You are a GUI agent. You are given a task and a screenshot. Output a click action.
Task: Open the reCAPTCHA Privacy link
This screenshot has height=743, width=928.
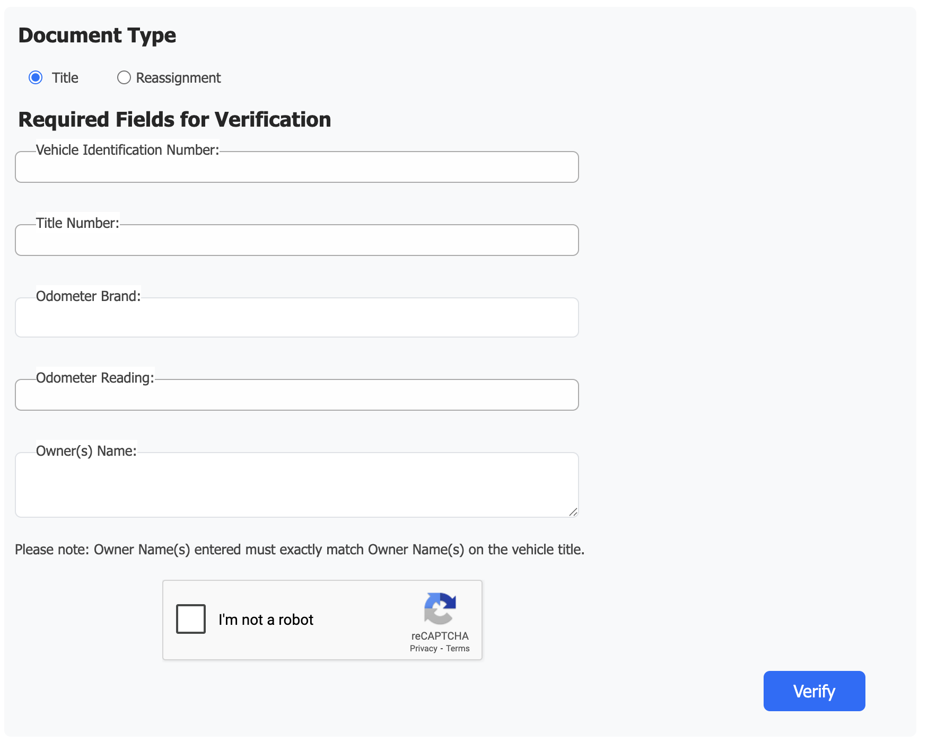tap(423, 648)
